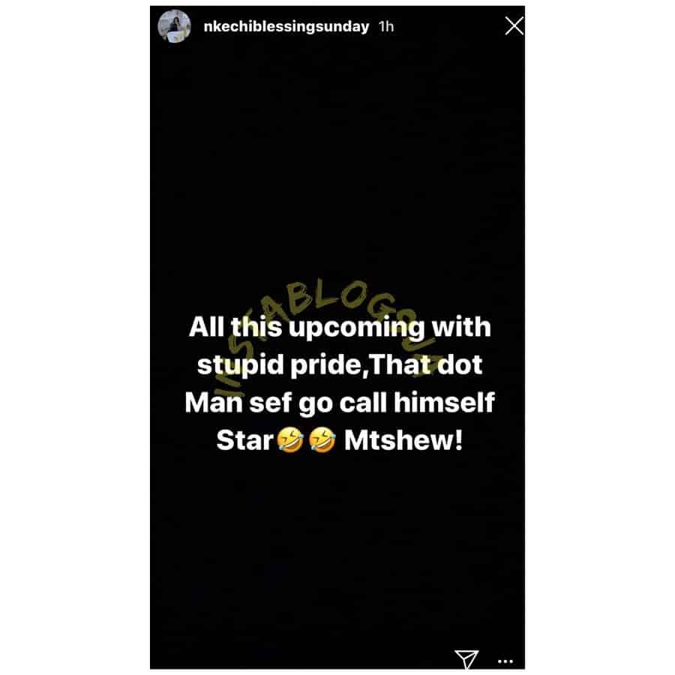Select the word 'Star' in story text
The height and width of the screenshot is (675, 675).
click(x=245, y=440)
